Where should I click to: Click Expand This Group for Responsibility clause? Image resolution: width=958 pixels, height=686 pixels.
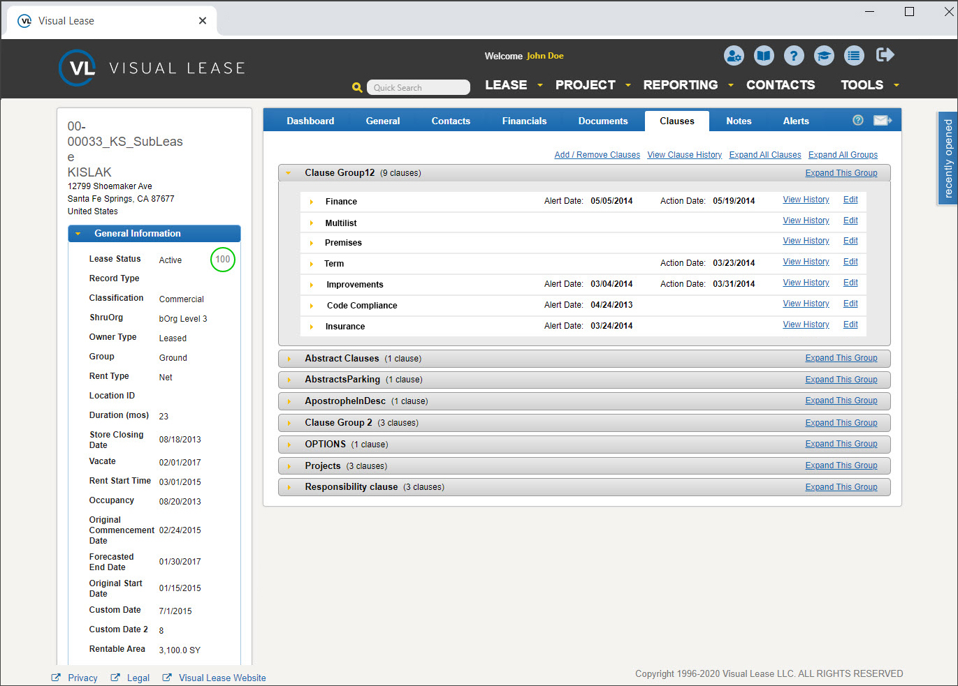[841, 487]
